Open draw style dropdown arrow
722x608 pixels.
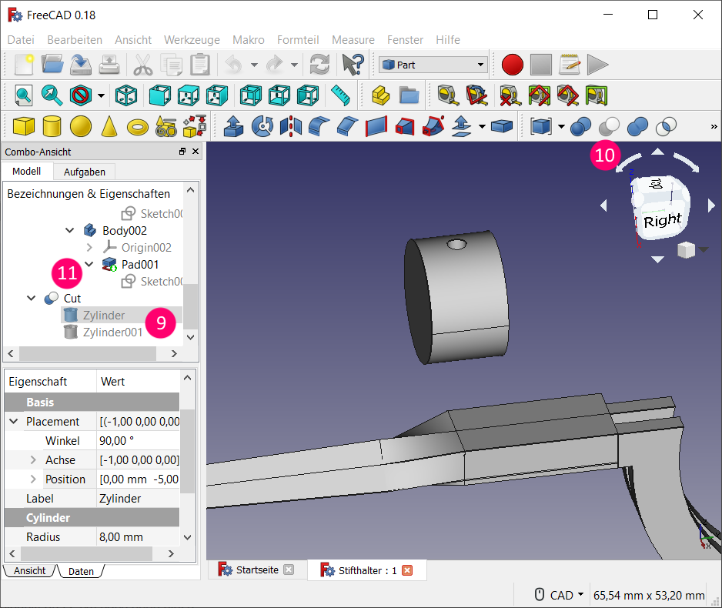(102, 95)
